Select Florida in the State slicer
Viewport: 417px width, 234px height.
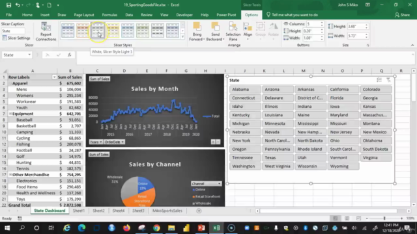343,98
